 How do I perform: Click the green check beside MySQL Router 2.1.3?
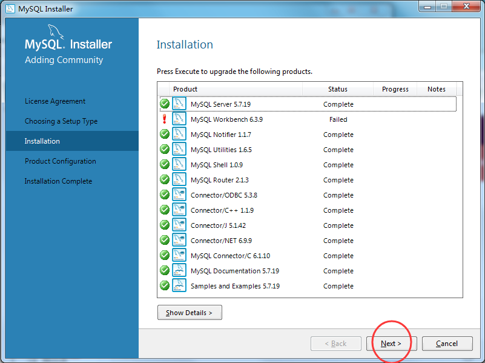[x=165, y=179]
